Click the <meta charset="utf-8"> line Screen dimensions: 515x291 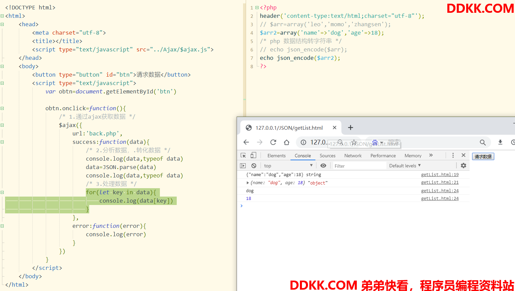pos(69,33)
